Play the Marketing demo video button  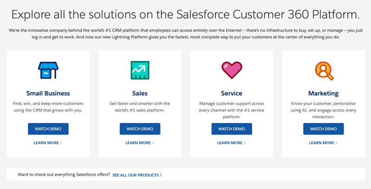[323, 129]
